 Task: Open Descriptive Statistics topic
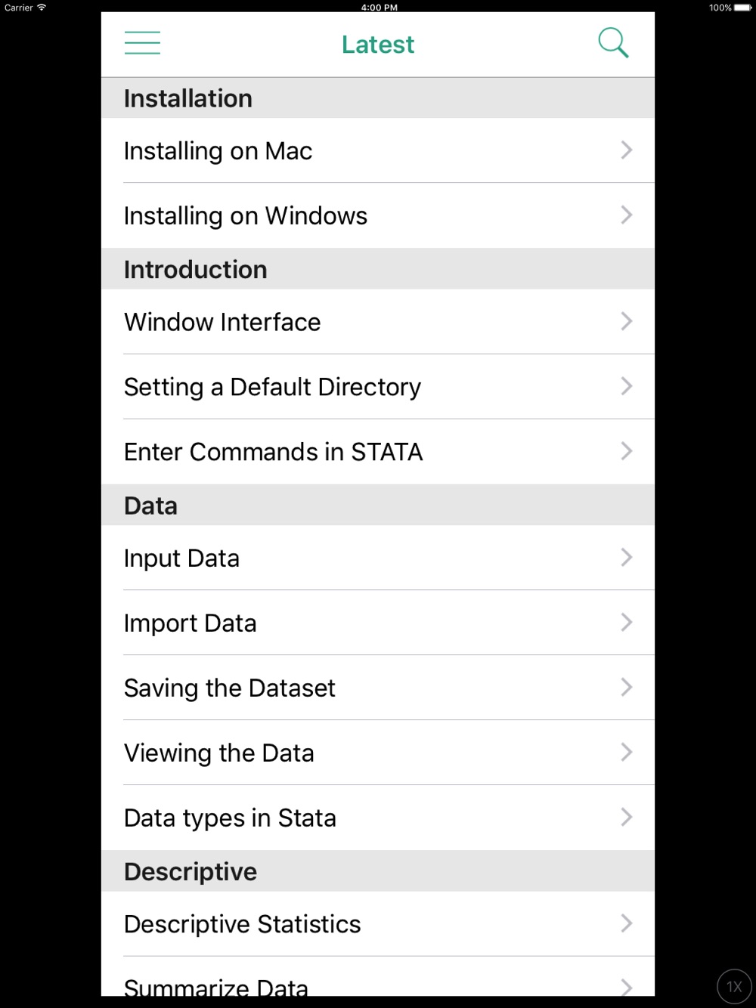[x=378, y=924]
